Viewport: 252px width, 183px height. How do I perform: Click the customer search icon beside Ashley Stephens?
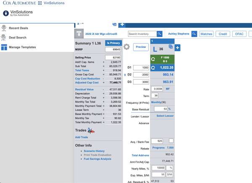194,34
